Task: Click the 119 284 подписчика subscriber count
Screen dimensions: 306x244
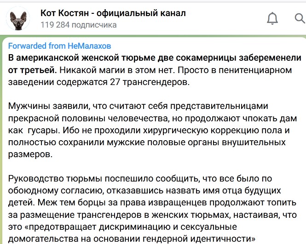Action: pos(78,25)
